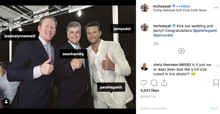Like chris.thornton.96592's comment heart

click(x=218, y=66)
